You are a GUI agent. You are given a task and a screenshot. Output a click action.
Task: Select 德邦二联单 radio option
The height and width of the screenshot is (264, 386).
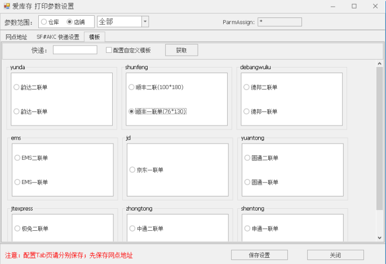coord(260,87)
